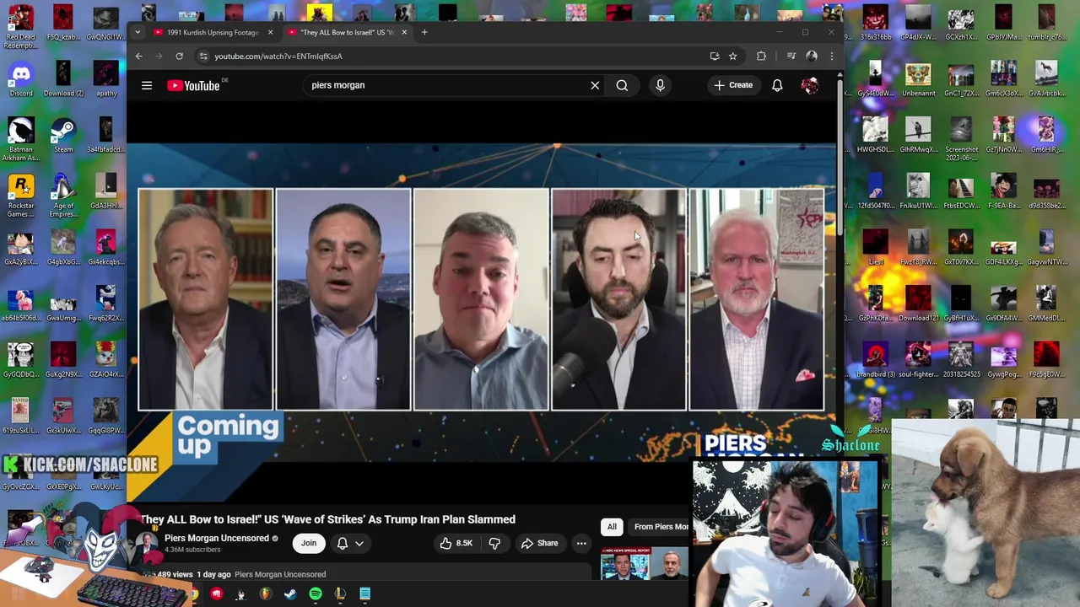The height and width of the screenshot is (607, 1080).
Task: Open the Piers Morgan channel avatar
Action: (x=148, y=544)
